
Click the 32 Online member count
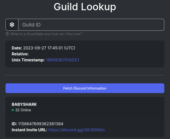[x=23, y=110]
